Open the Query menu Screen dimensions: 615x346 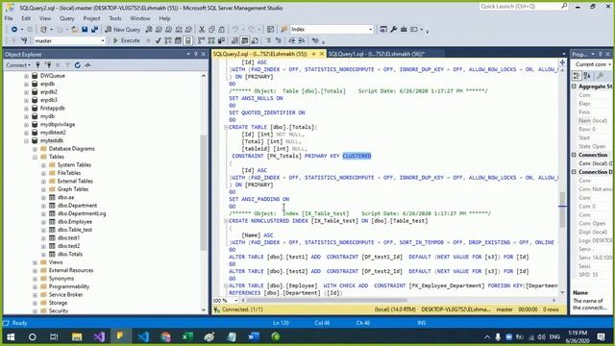(67, 18)
